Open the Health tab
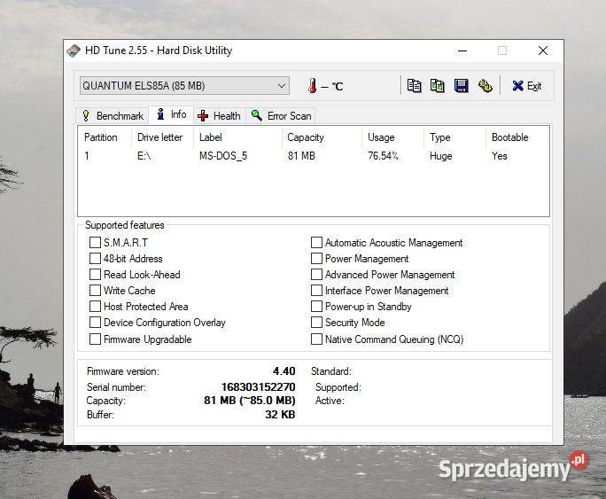Image resolution: width=606 pixels, height=499 pixels. pos(220,115)
